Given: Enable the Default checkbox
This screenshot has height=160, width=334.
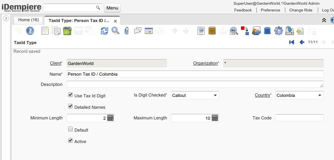Looking at the screenshot, I should point(70,129).
